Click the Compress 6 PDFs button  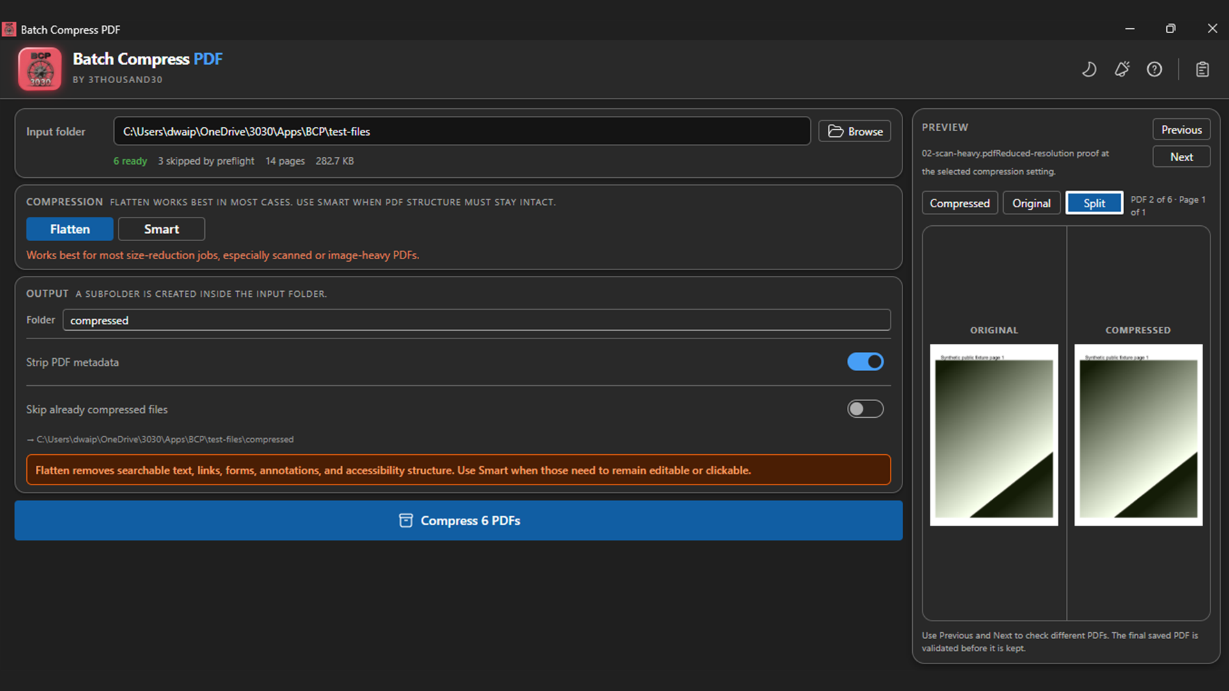458,521
